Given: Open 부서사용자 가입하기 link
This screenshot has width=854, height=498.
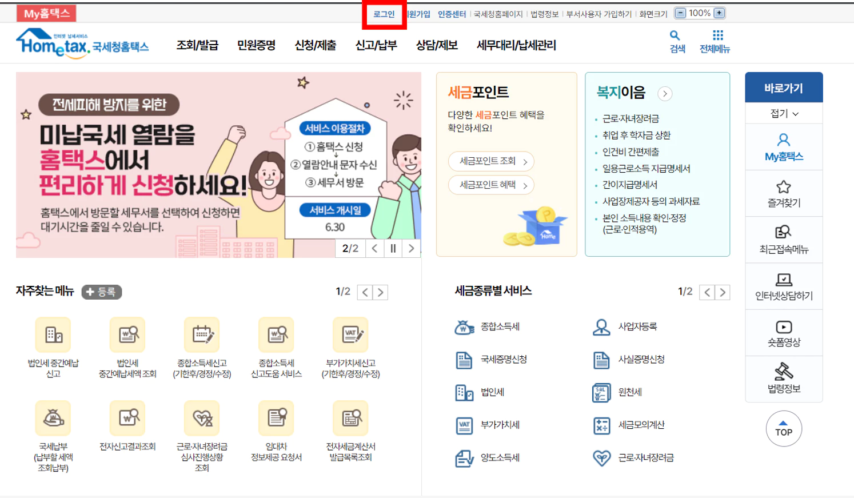Looking at the screenshot, I should coord(598,14).
